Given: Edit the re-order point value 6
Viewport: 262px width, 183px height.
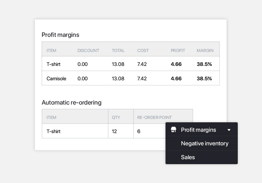Looking at the screenshot, I should point(139,131).
